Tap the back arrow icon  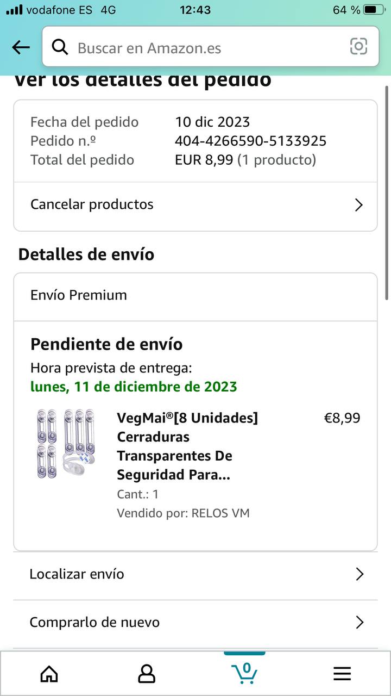click(21, 47)
